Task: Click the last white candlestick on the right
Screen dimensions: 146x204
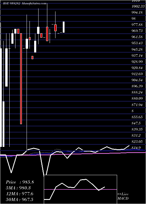Action: (x=64, y=27)
